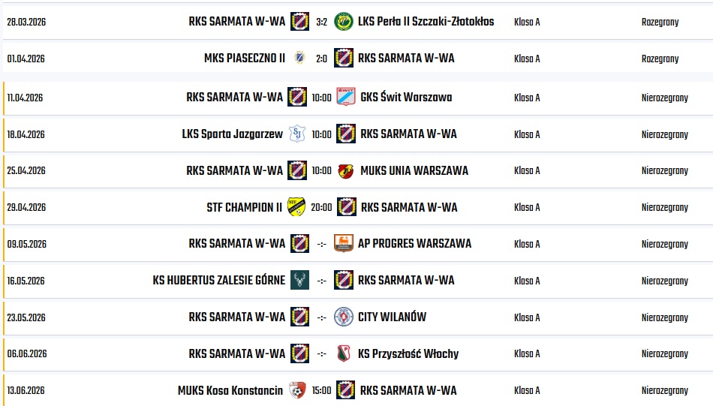Open the GKS Świt Warszawa team page
The width and height of the screenshot is (713, 406).
[406, 97]
